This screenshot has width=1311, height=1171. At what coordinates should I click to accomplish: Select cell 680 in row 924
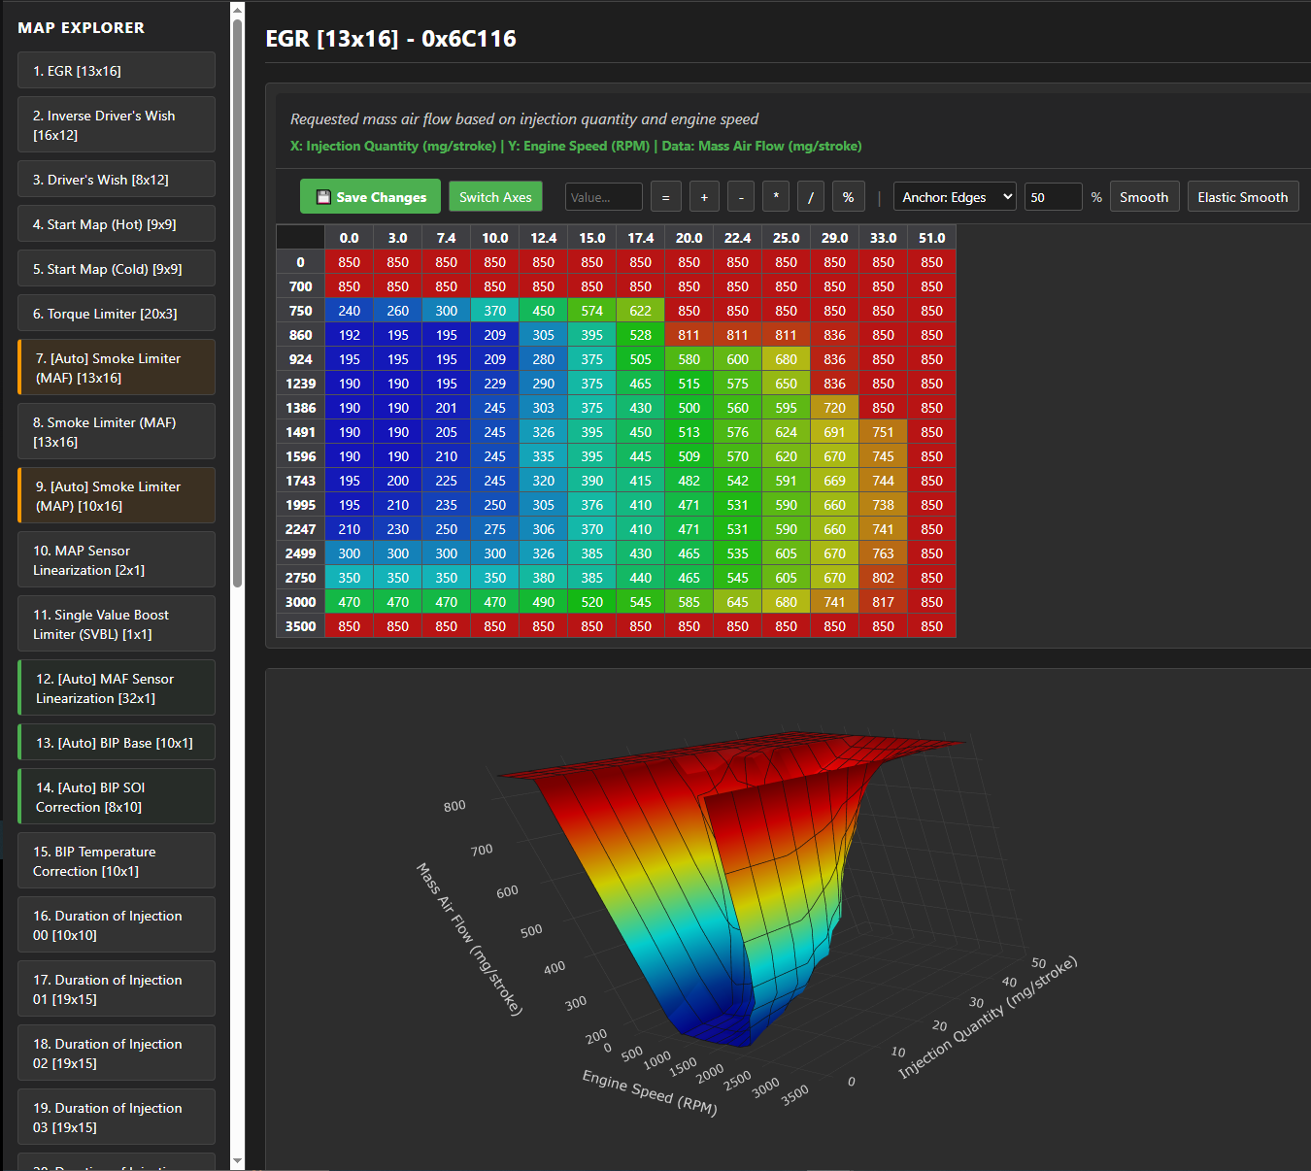click(x=787, y=359)
